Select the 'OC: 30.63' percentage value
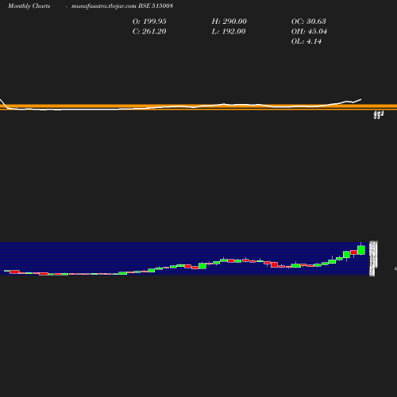The height and width of the screenshot is (397, 397). tap(309, 21)
